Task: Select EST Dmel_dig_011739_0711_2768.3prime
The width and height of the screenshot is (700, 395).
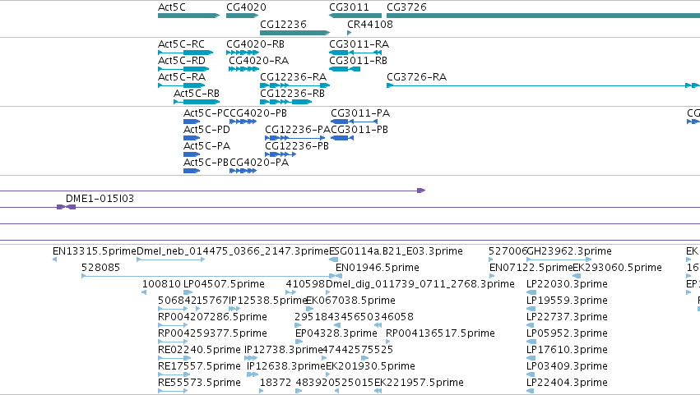Action: 327,292
